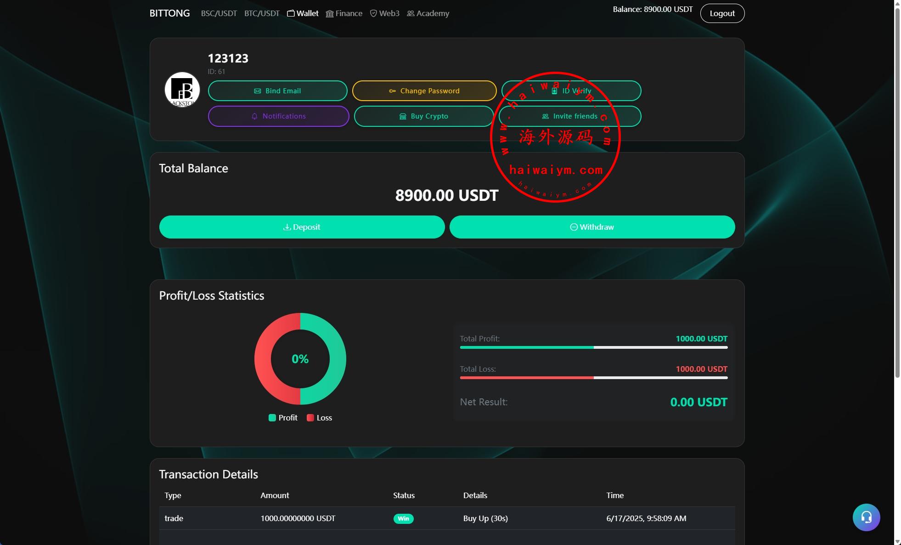
Task: Open customer support headset chat icon
Action: point(866,517)
